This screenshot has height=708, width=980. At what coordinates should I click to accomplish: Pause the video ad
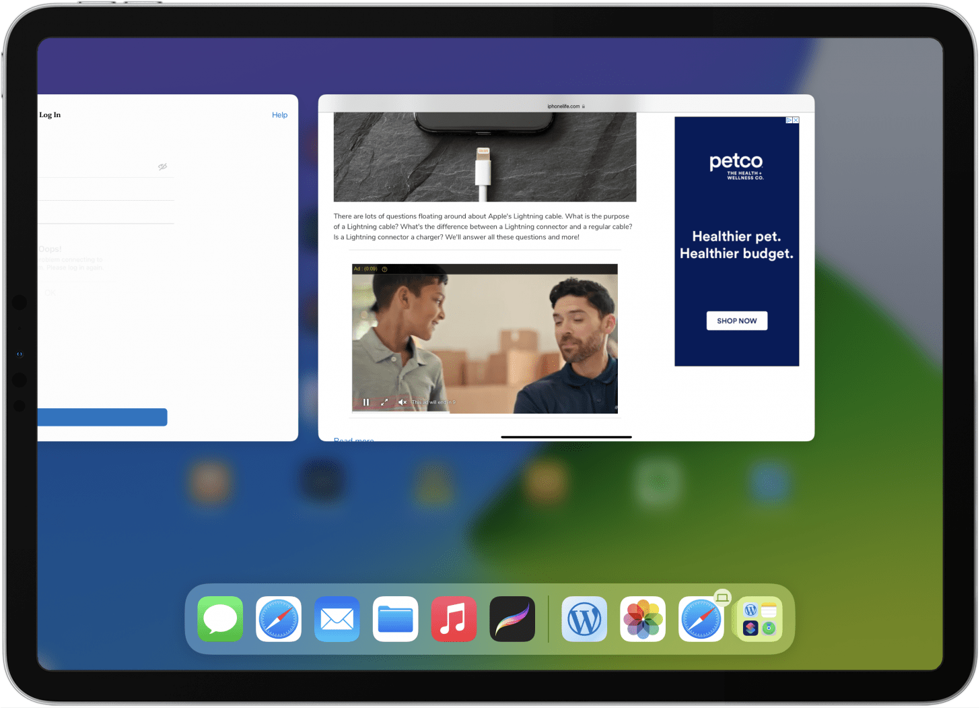365,401
